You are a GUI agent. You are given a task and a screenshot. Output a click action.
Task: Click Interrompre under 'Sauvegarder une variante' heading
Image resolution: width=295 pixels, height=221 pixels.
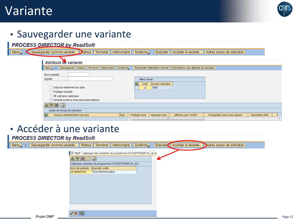(121, 52)
